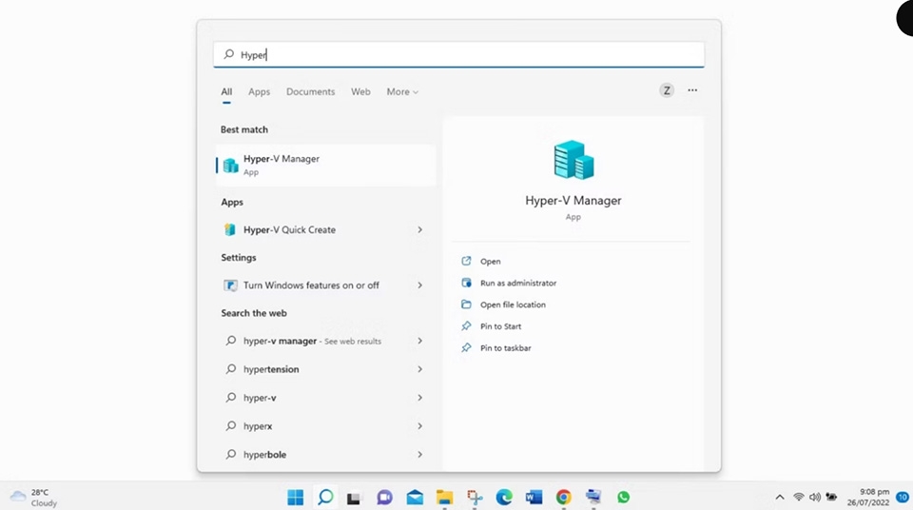The image size is (913, 510).
Task: Show hidden system tray icons
Action: 780,498
